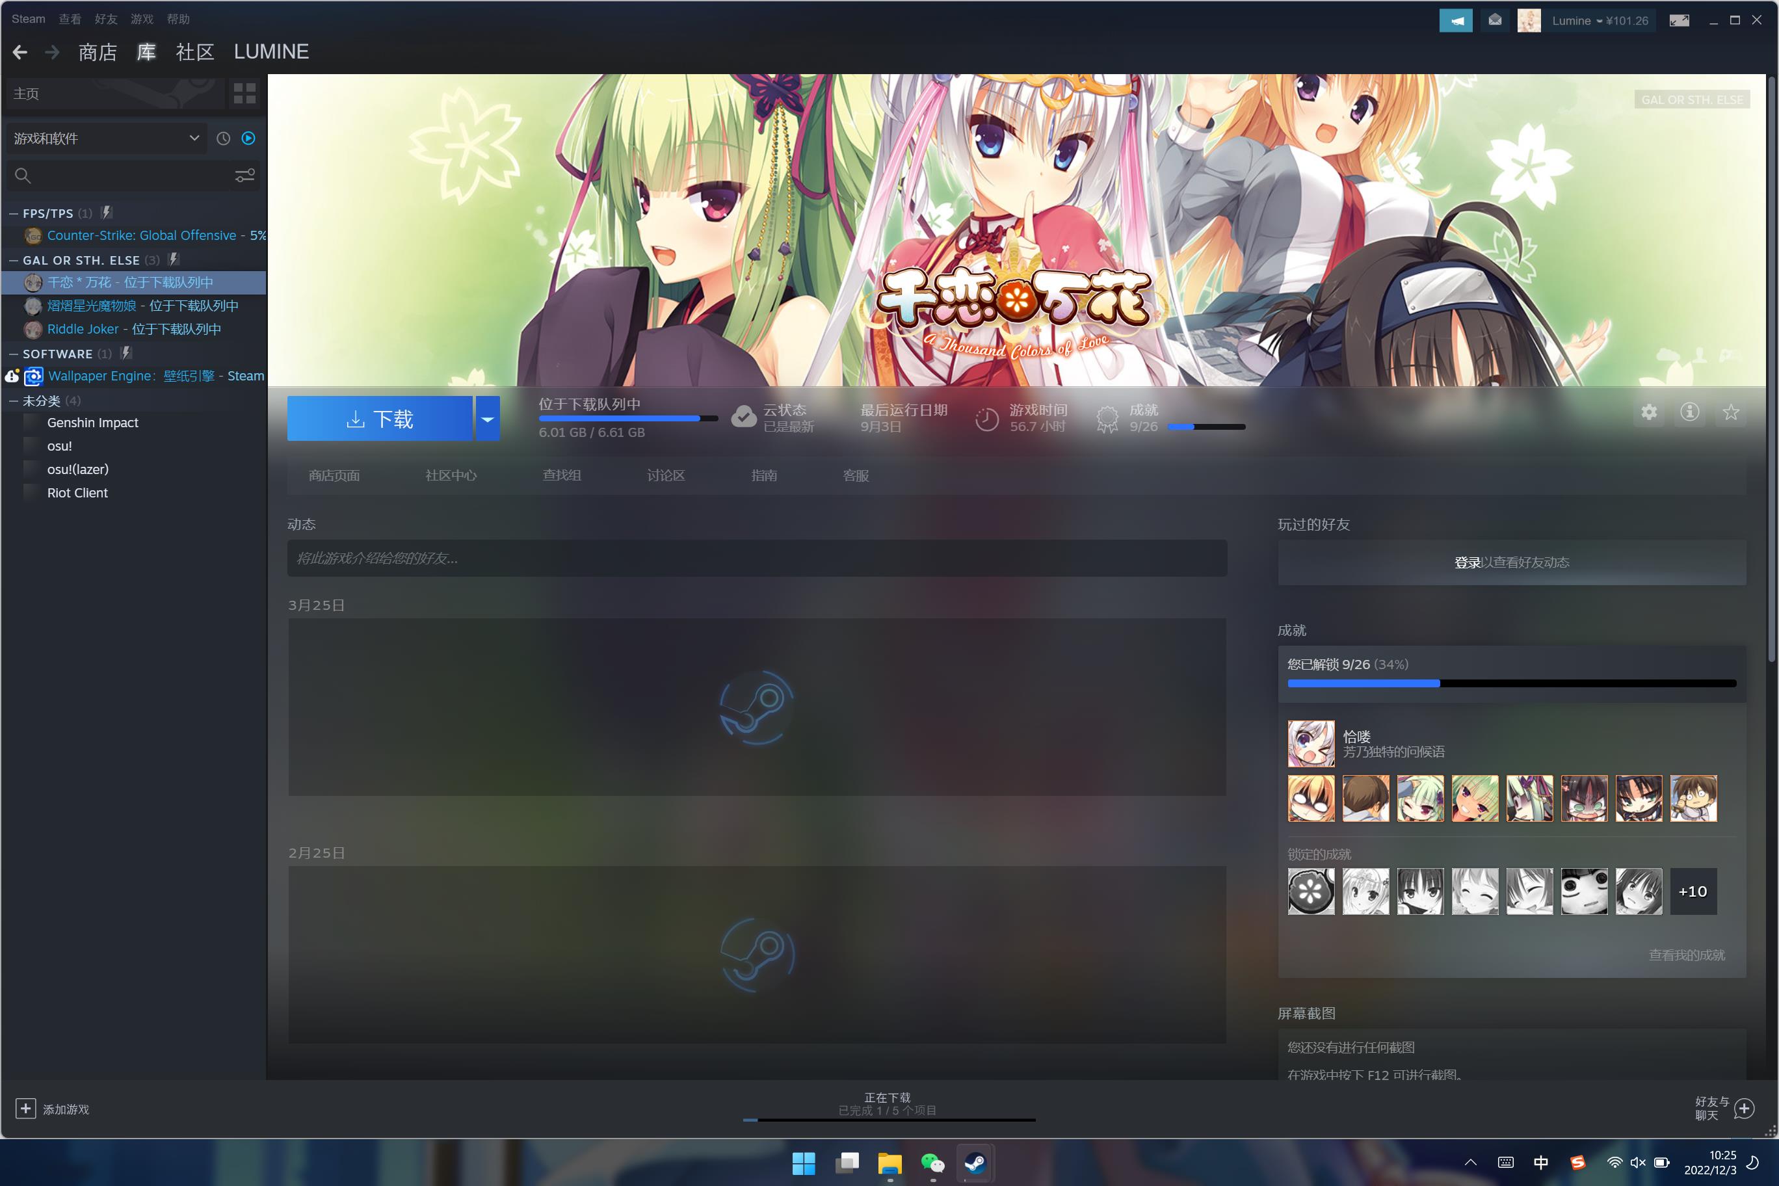The height and width of the screenshot is (1186, 1779).
Task: Open Steam announcements megaphone icon
Action: pos(1455,20)
